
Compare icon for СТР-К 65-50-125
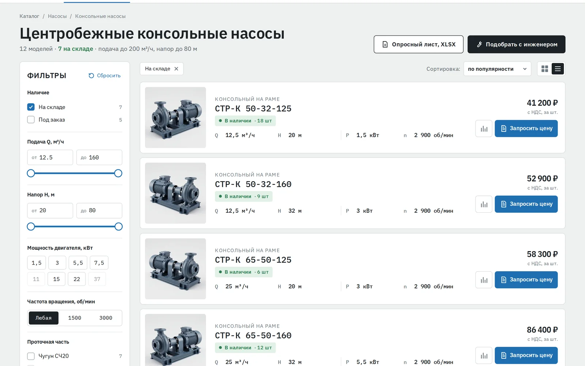click(x=484, y=280)
